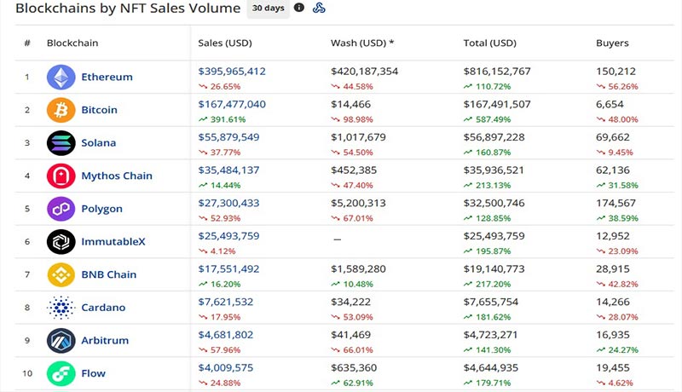Open the 30 days period selector
The width and height of the screenshot is (682, 392).
(268, 9)
